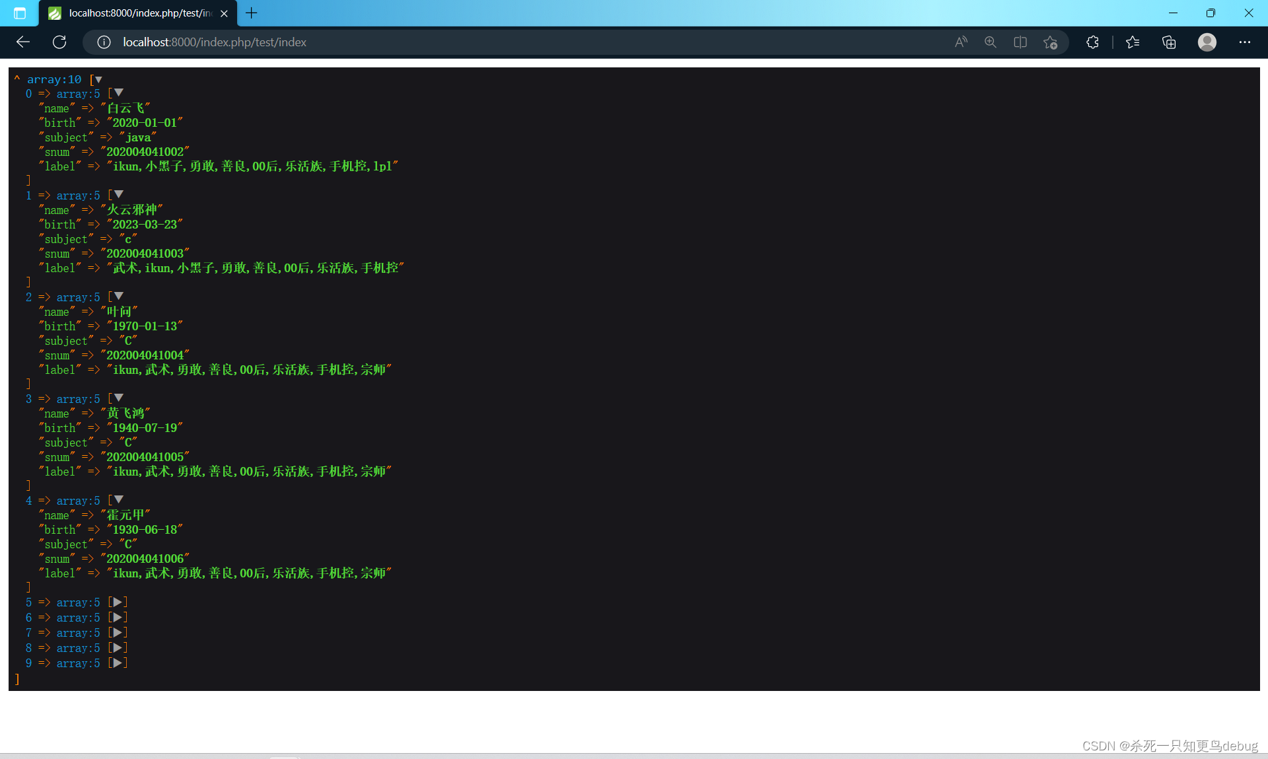The height and width of the screenshot is (759, 1268).
Task: Open the Favorites bar icon
Action: (x=1132, y=42)
